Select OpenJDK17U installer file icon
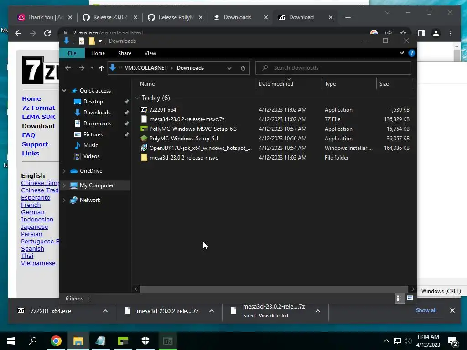467x350 pixels. click(144, 148)
